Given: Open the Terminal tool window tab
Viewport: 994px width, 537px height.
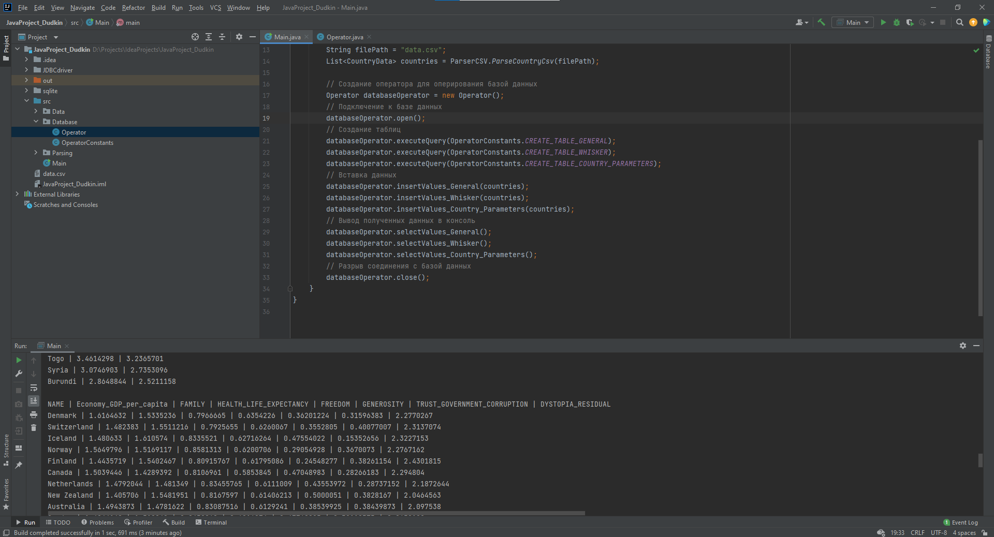Looking at the screenshot, I should pyautogui.click(x=211, y=523).
